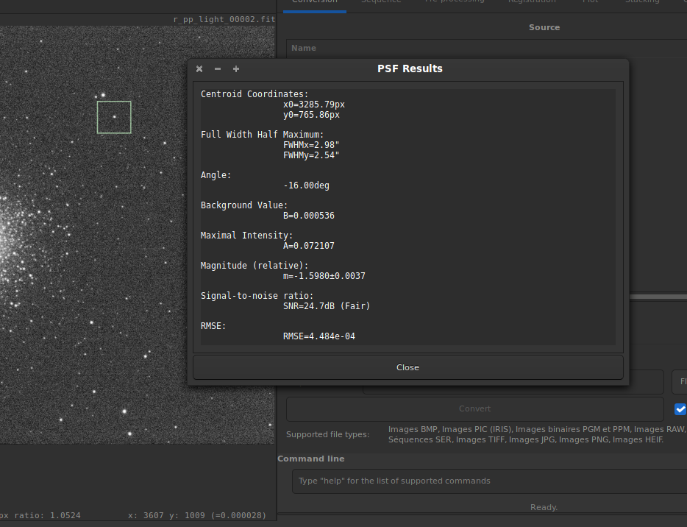Click the Supported file types label
This screenshot has height=527, width=687.
click(328, 434)
